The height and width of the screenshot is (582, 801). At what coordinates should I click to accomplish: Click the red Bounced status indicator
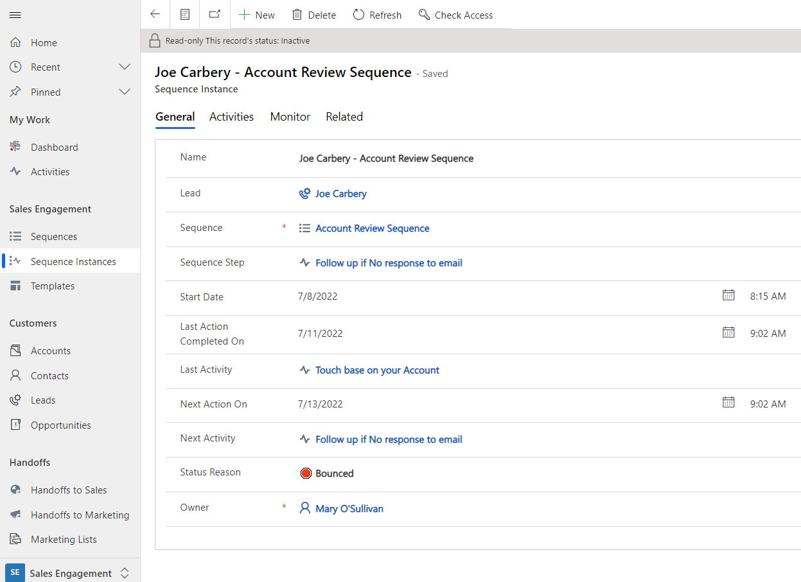(x=306, y=474)
